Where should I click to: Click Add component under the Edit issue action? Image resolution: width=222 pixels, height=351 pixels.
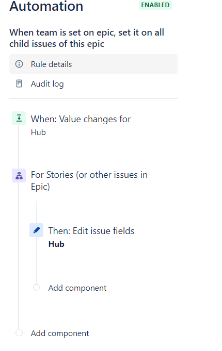pyautogui.click(x=77, y=288)
